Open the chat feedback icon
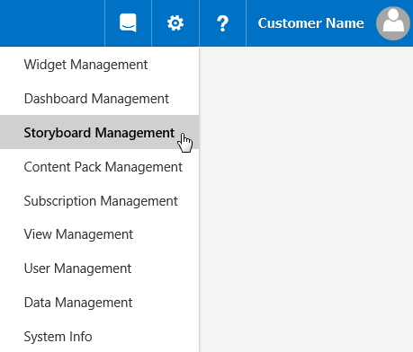Screen dimensions: 413x352 pos(128,23)
